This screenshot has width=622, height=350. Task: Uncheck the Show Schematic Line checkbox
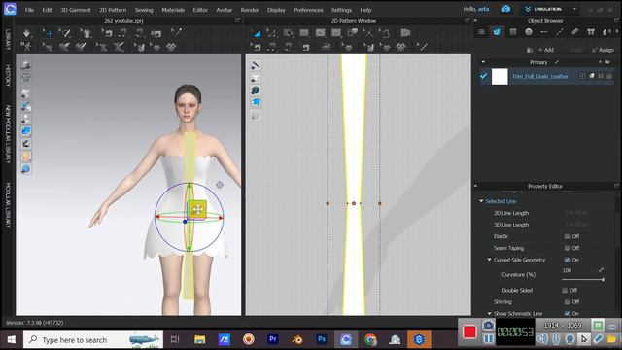[567, 313]
